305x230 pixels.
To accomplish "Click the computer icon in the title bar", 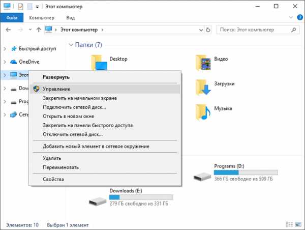I will (7, 6).
